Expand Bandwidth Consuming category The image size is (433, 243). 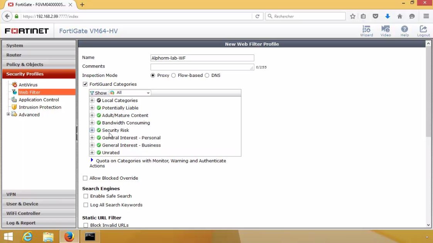click(x=92, y=123)
